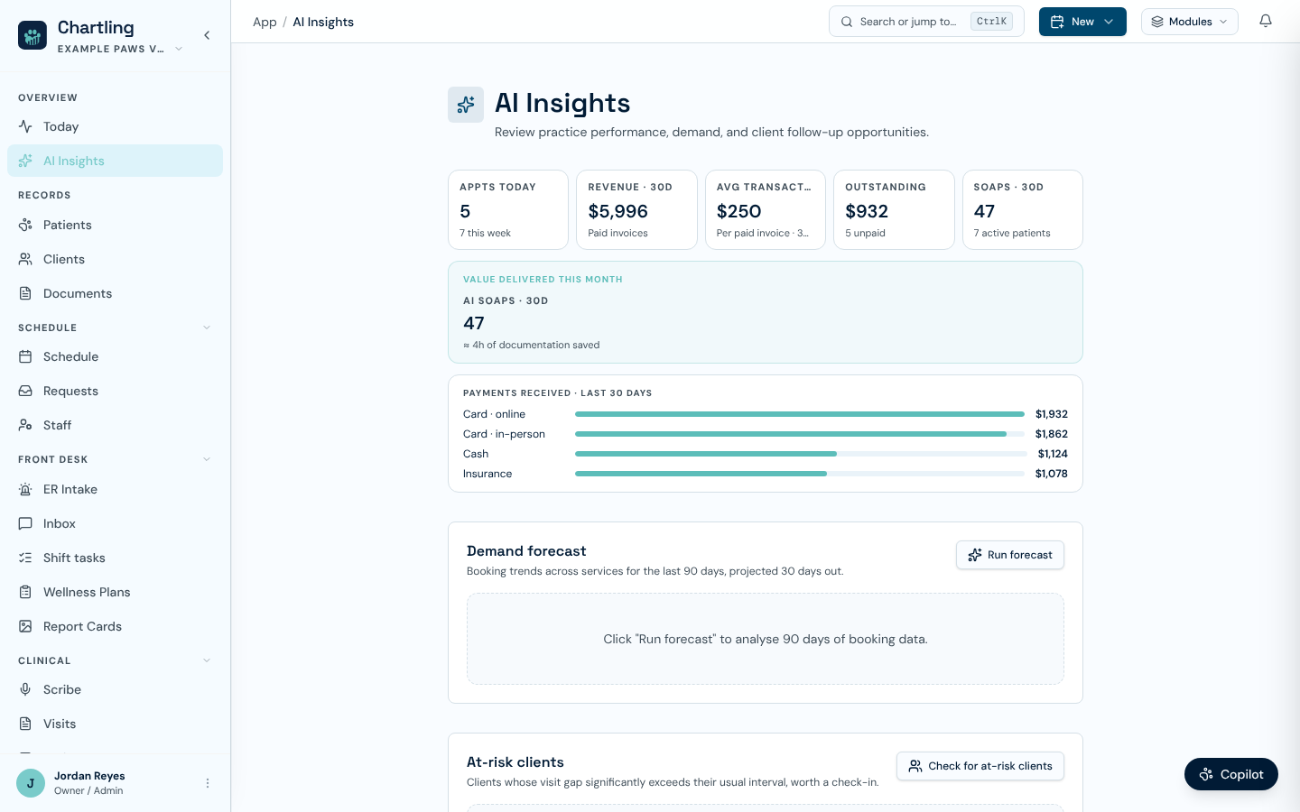Open the Inbox message icon
1300x812 pixels.
25,523
